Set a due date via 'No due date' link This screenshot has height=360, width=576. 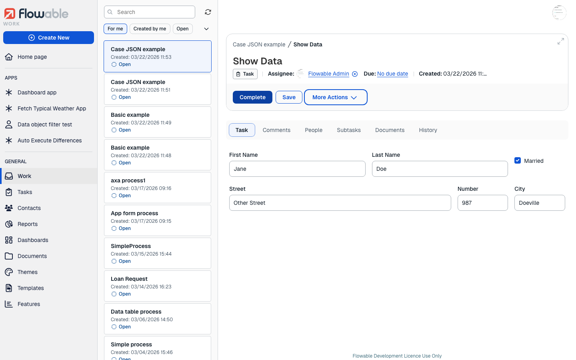coord(392,74)
